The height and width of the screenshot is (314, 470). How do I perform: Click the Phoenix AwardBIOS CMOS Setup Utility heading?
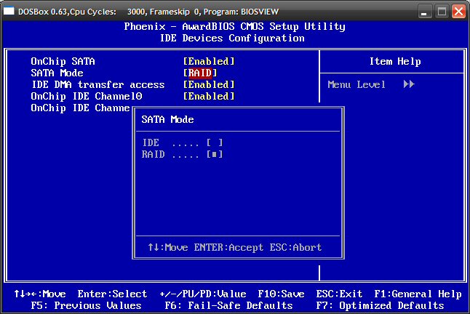235,27
